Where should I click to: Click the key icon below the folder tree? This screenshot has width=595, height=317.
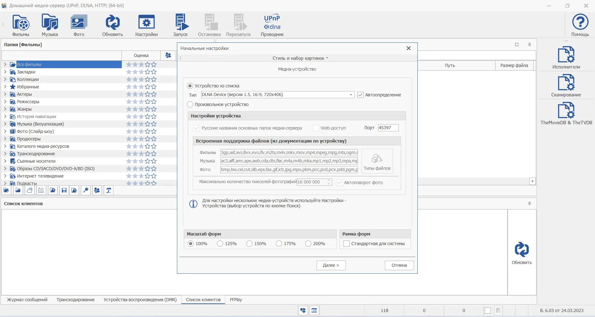pos(86,190)
